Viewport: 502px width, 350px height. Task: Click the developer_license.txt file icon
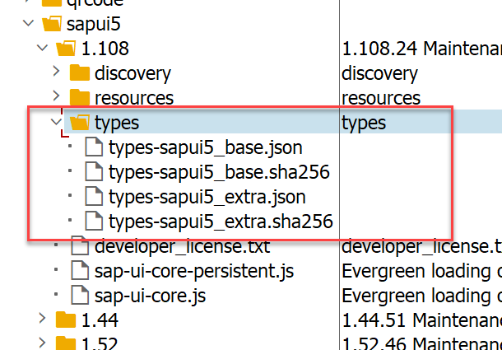coord(80,246)
